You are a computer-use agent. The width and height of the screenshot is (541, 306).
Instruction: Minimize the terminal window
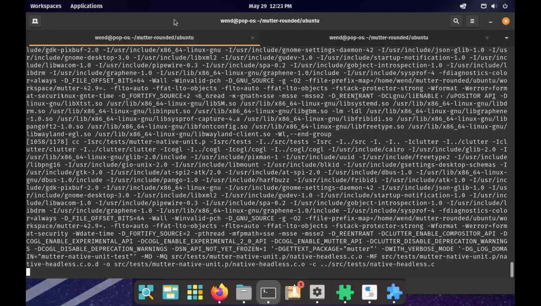coord(490,21)
